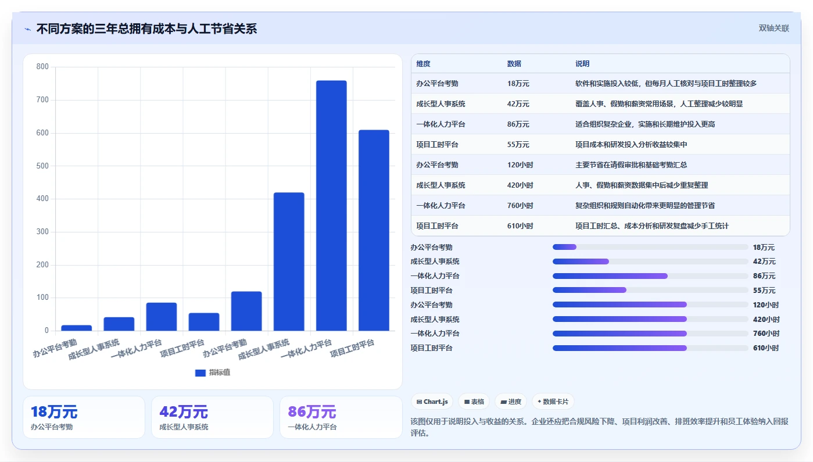The image size is (813, 462).
Task: Click the tallest chart bar, near 760
Action: 331,206
